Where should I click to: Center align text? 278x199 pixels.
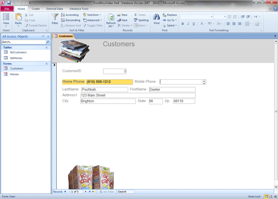point(234,24)
